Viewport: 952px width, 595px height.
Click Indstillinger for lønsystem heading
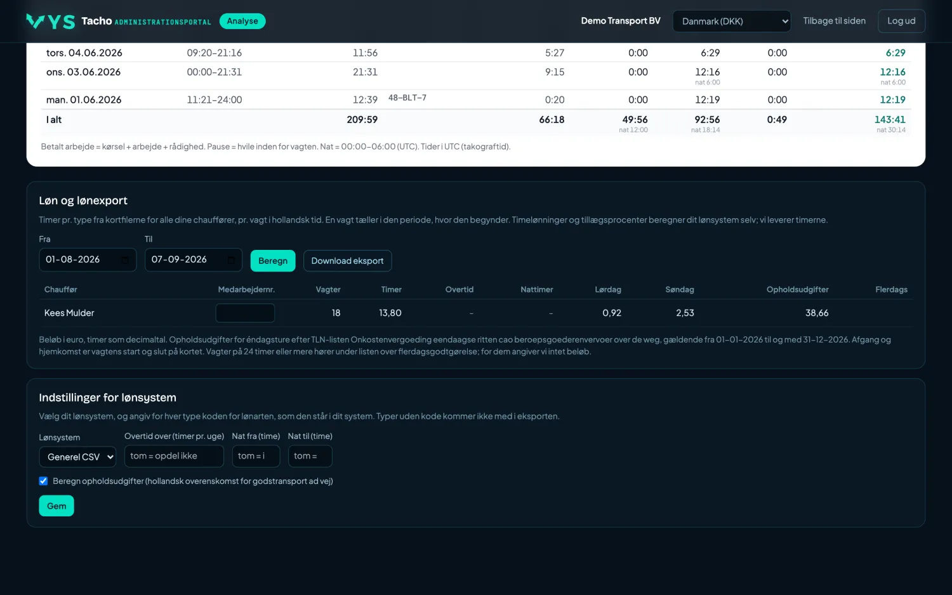107,398
